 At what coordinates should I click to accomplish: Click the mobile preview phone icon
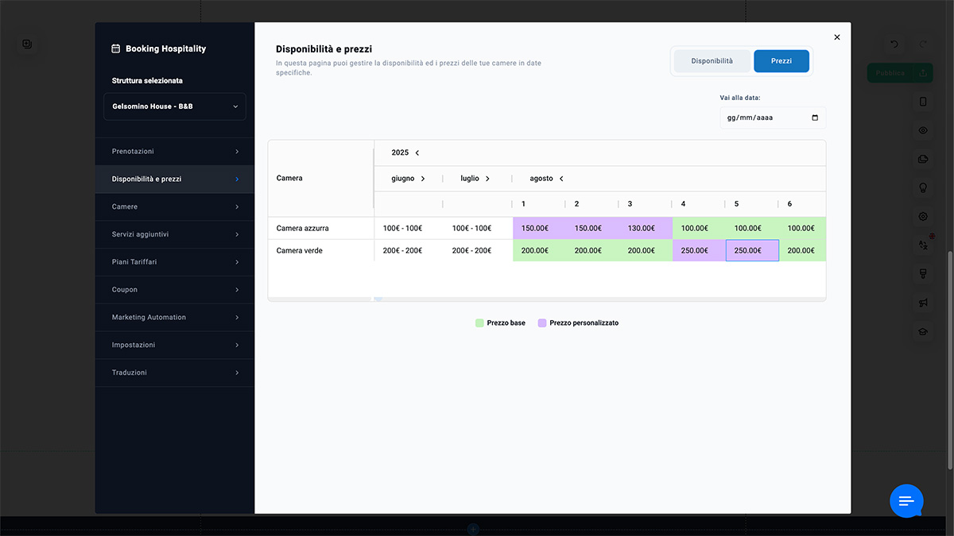pos(923,102)
